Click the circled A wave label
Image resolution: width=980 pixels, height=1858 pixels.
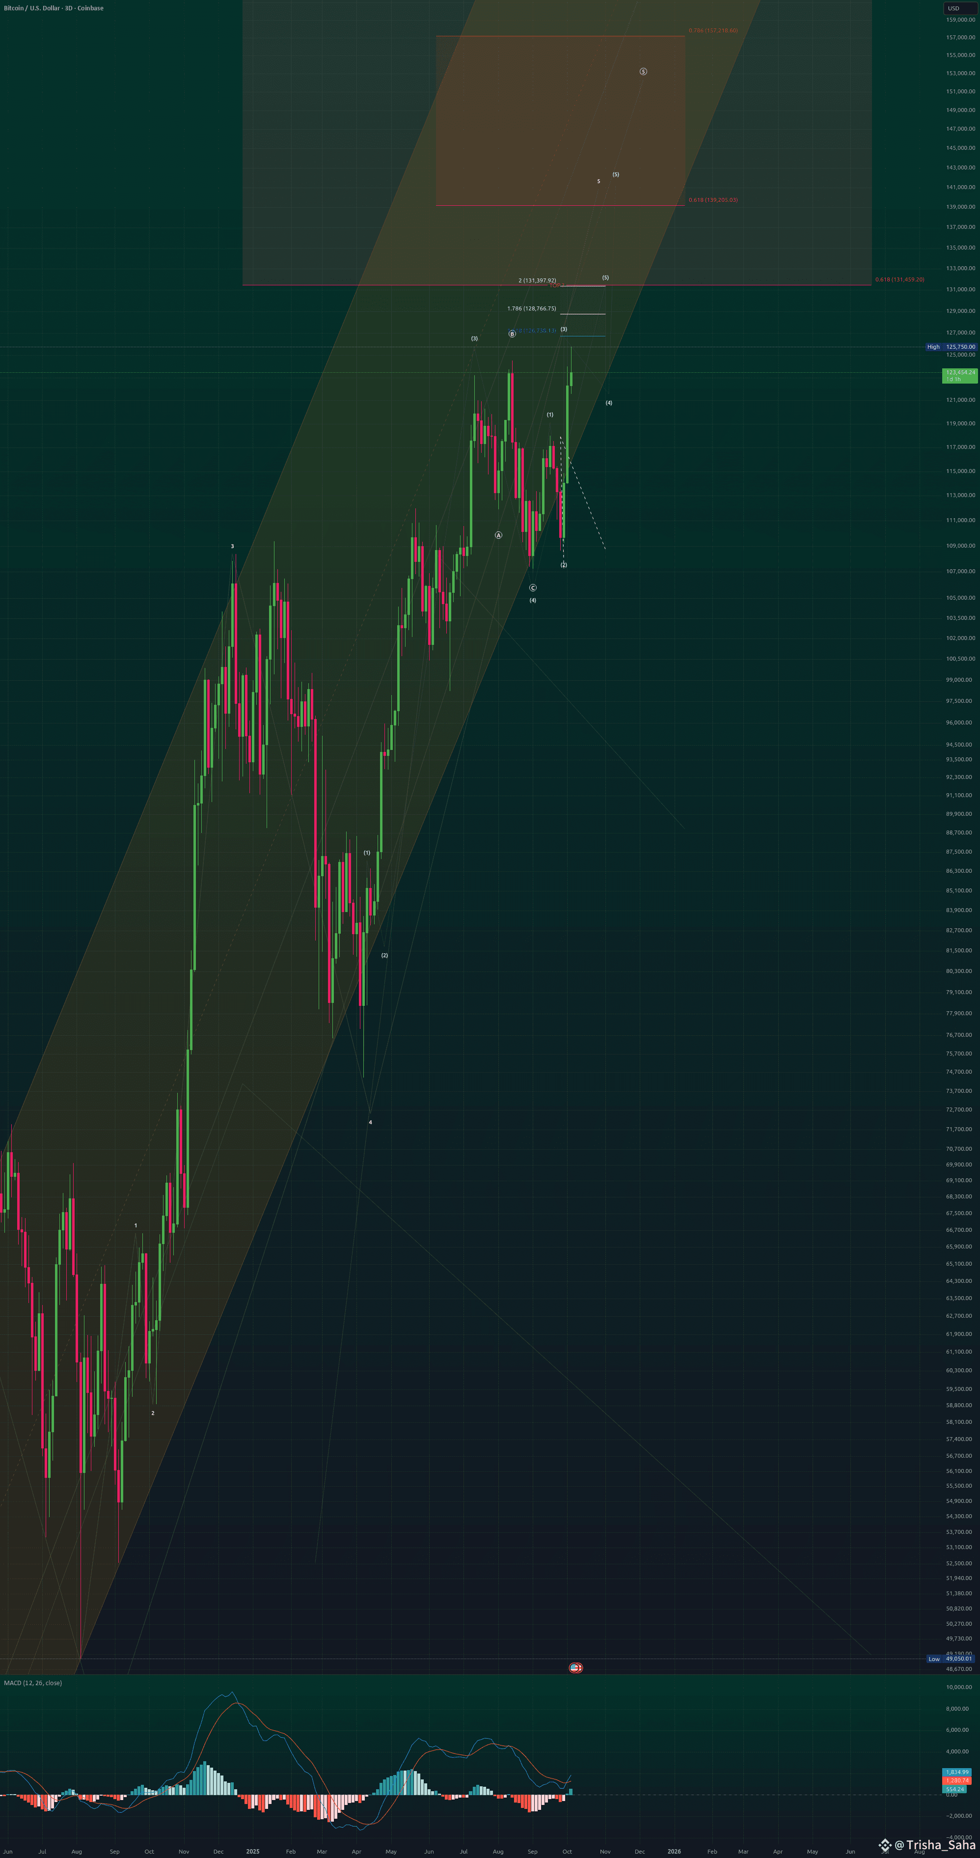click(x=498, y=535)
